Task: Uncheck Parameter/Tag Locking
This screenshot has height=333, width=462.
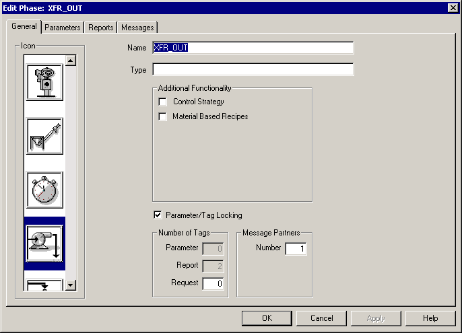Action: tap(158, 215)
